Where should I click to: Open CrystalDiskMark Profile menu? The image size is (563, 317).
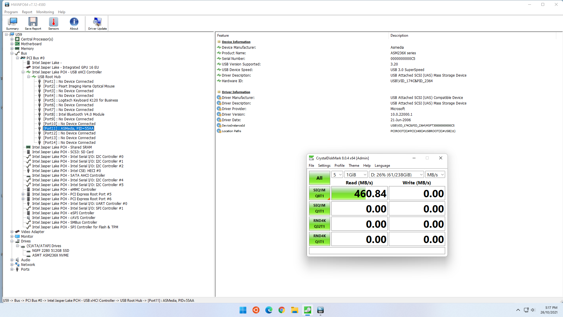[340, 166]
